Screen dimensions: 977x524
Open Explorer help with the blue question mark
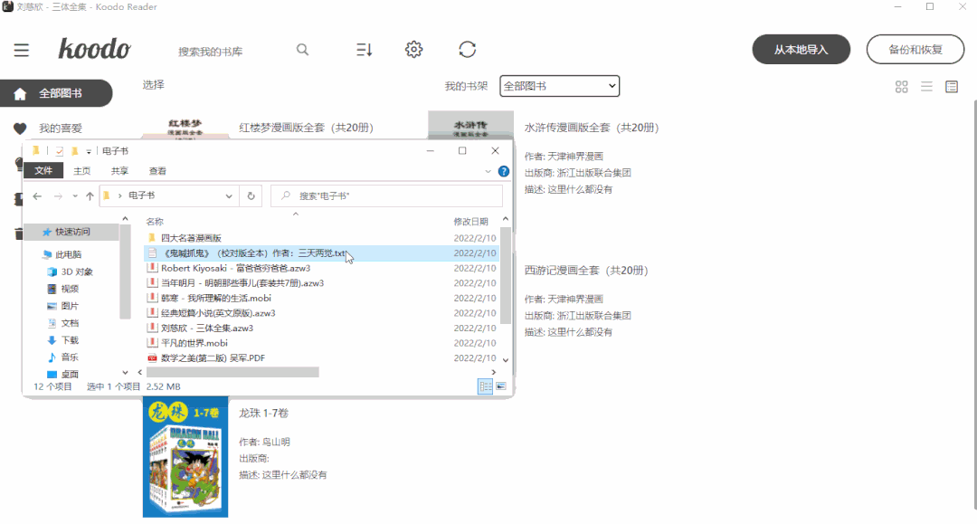coord(503,171)
